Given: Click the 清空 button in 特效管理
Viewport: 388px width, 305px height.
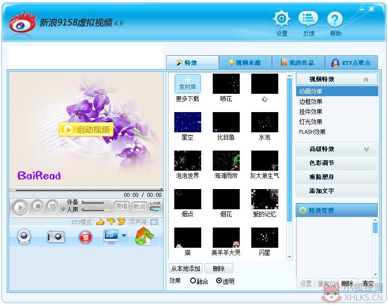Looking at the screenshot, I should pyautogui.click(x=368, y=283).
